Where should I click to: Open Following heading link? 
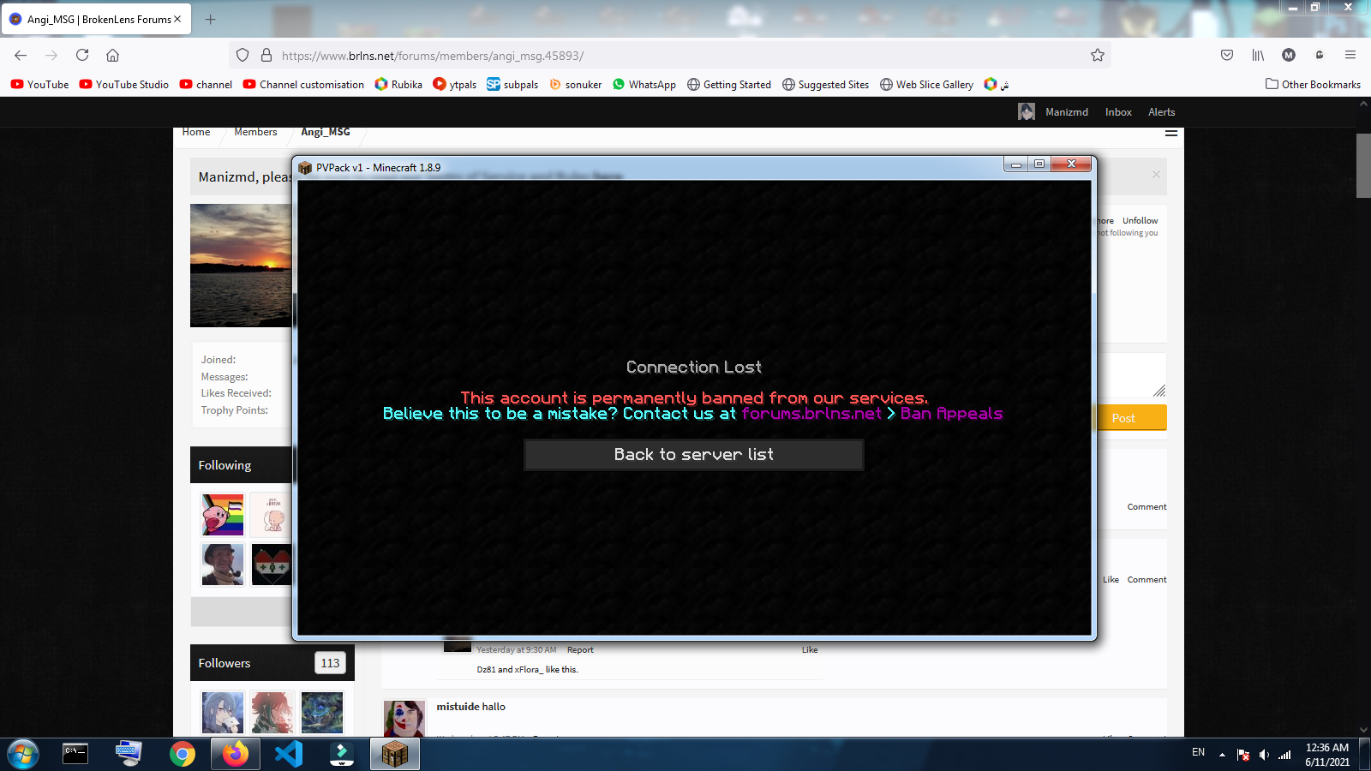pyautogui.click(x=225, y=465)
